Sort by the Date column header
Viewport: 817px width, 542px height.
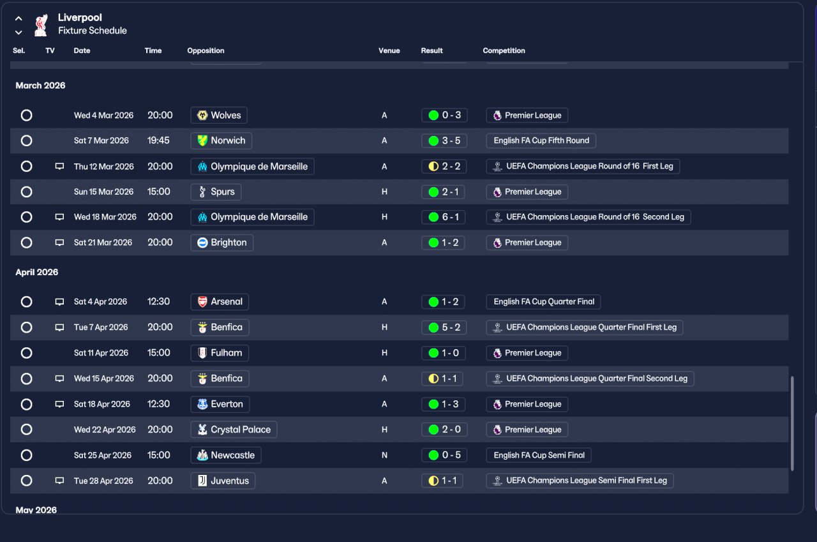[x=82, y=50]
